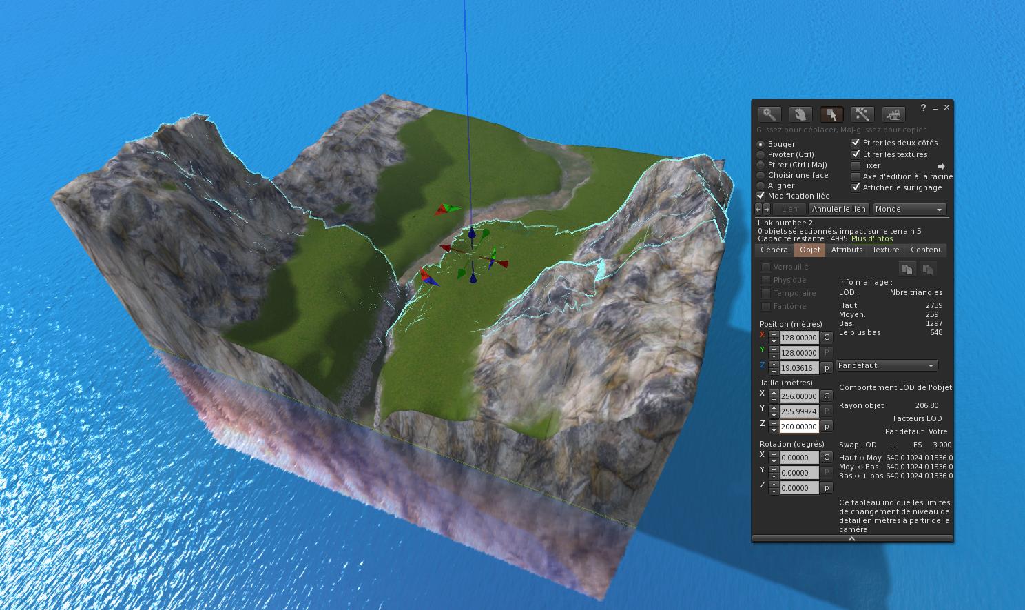Open the Plus d'infos link
This screenshot has width=1025, height=610.
tap(871, 238)
